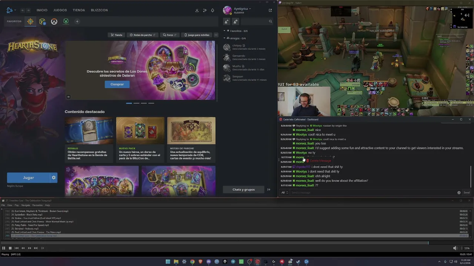Collapse the Amigos friends group
This screenshot has width=474, height=266.
pos(224,38)
